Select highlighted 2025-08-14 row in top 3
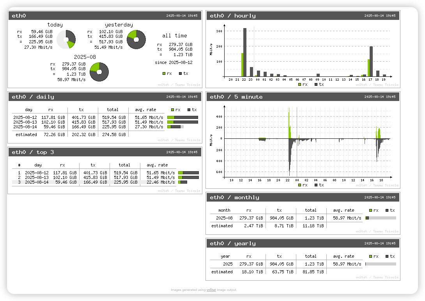 pos(94,182)
